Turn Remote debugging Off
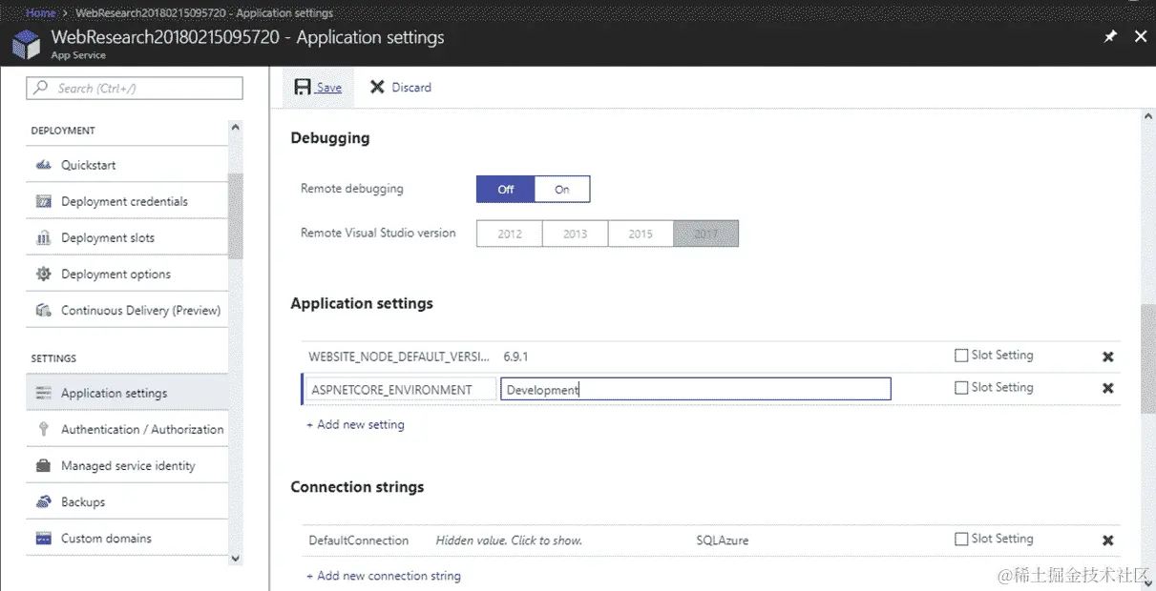This screenshot has height=591, width=1156. (506, 189)
